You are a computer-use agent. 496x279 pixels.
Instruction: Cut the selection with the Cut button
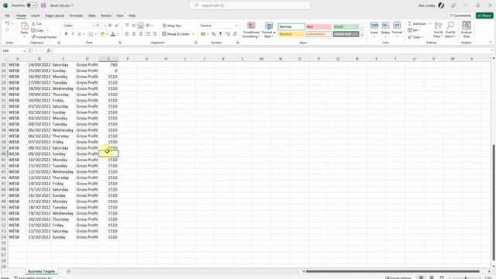point(36,24)
